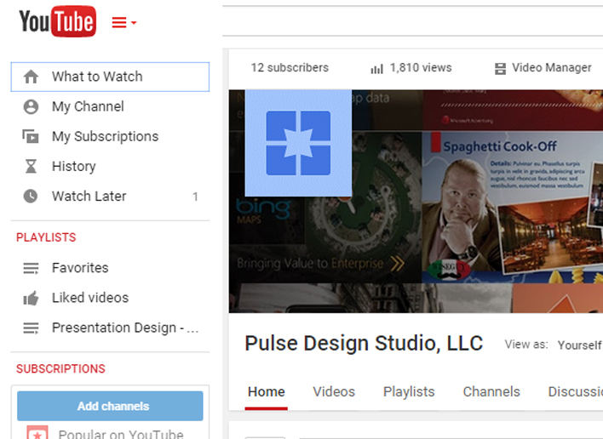Screen dimensions: 603x439
Task: Switch to the Channels tab
Action: tap(491, 391)
